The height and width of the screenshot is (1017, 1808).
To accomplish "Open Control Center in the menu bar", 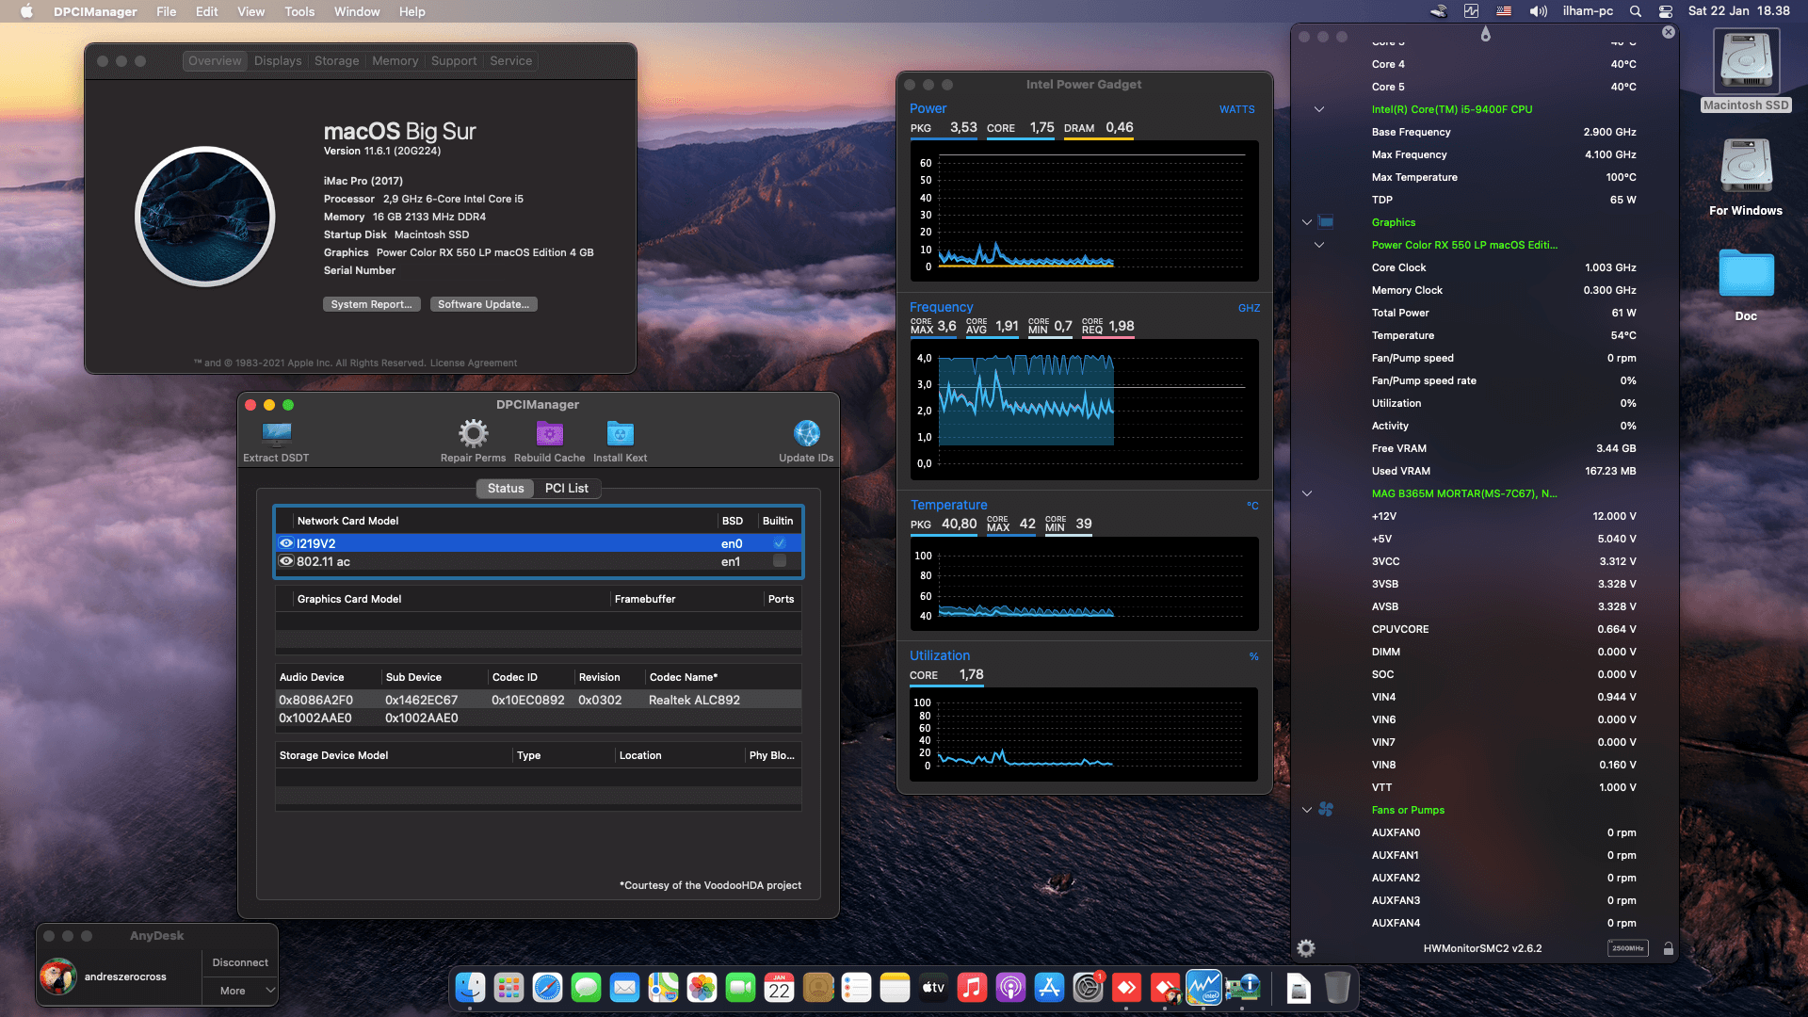I will pos(1665,11).
